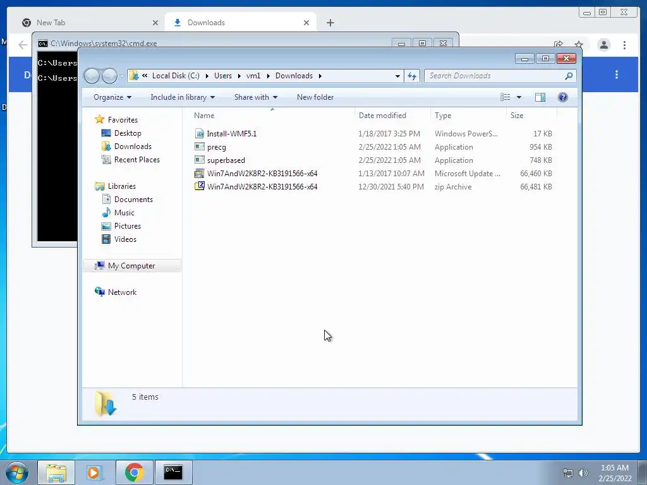The width and height of the screenshot is (647, 485).
Task: Close the Downloads Chrome tab
Action: [306, 23]
